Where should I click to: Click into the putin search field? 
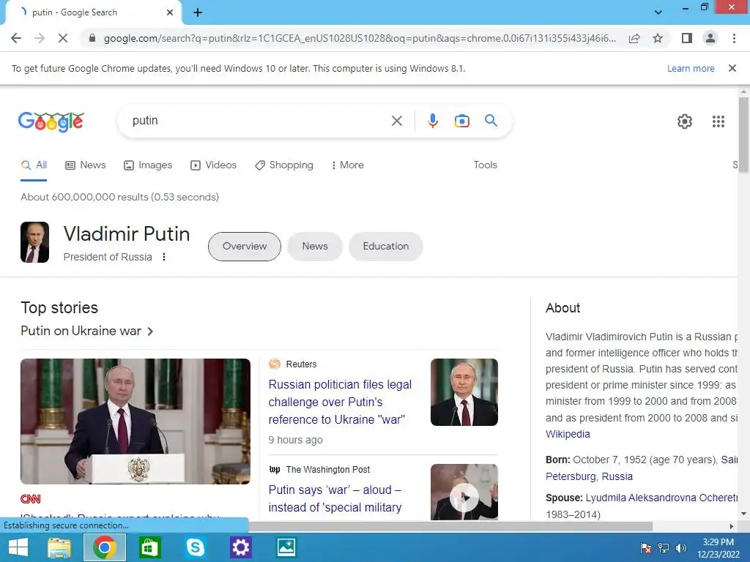click(x=259, y=121)
